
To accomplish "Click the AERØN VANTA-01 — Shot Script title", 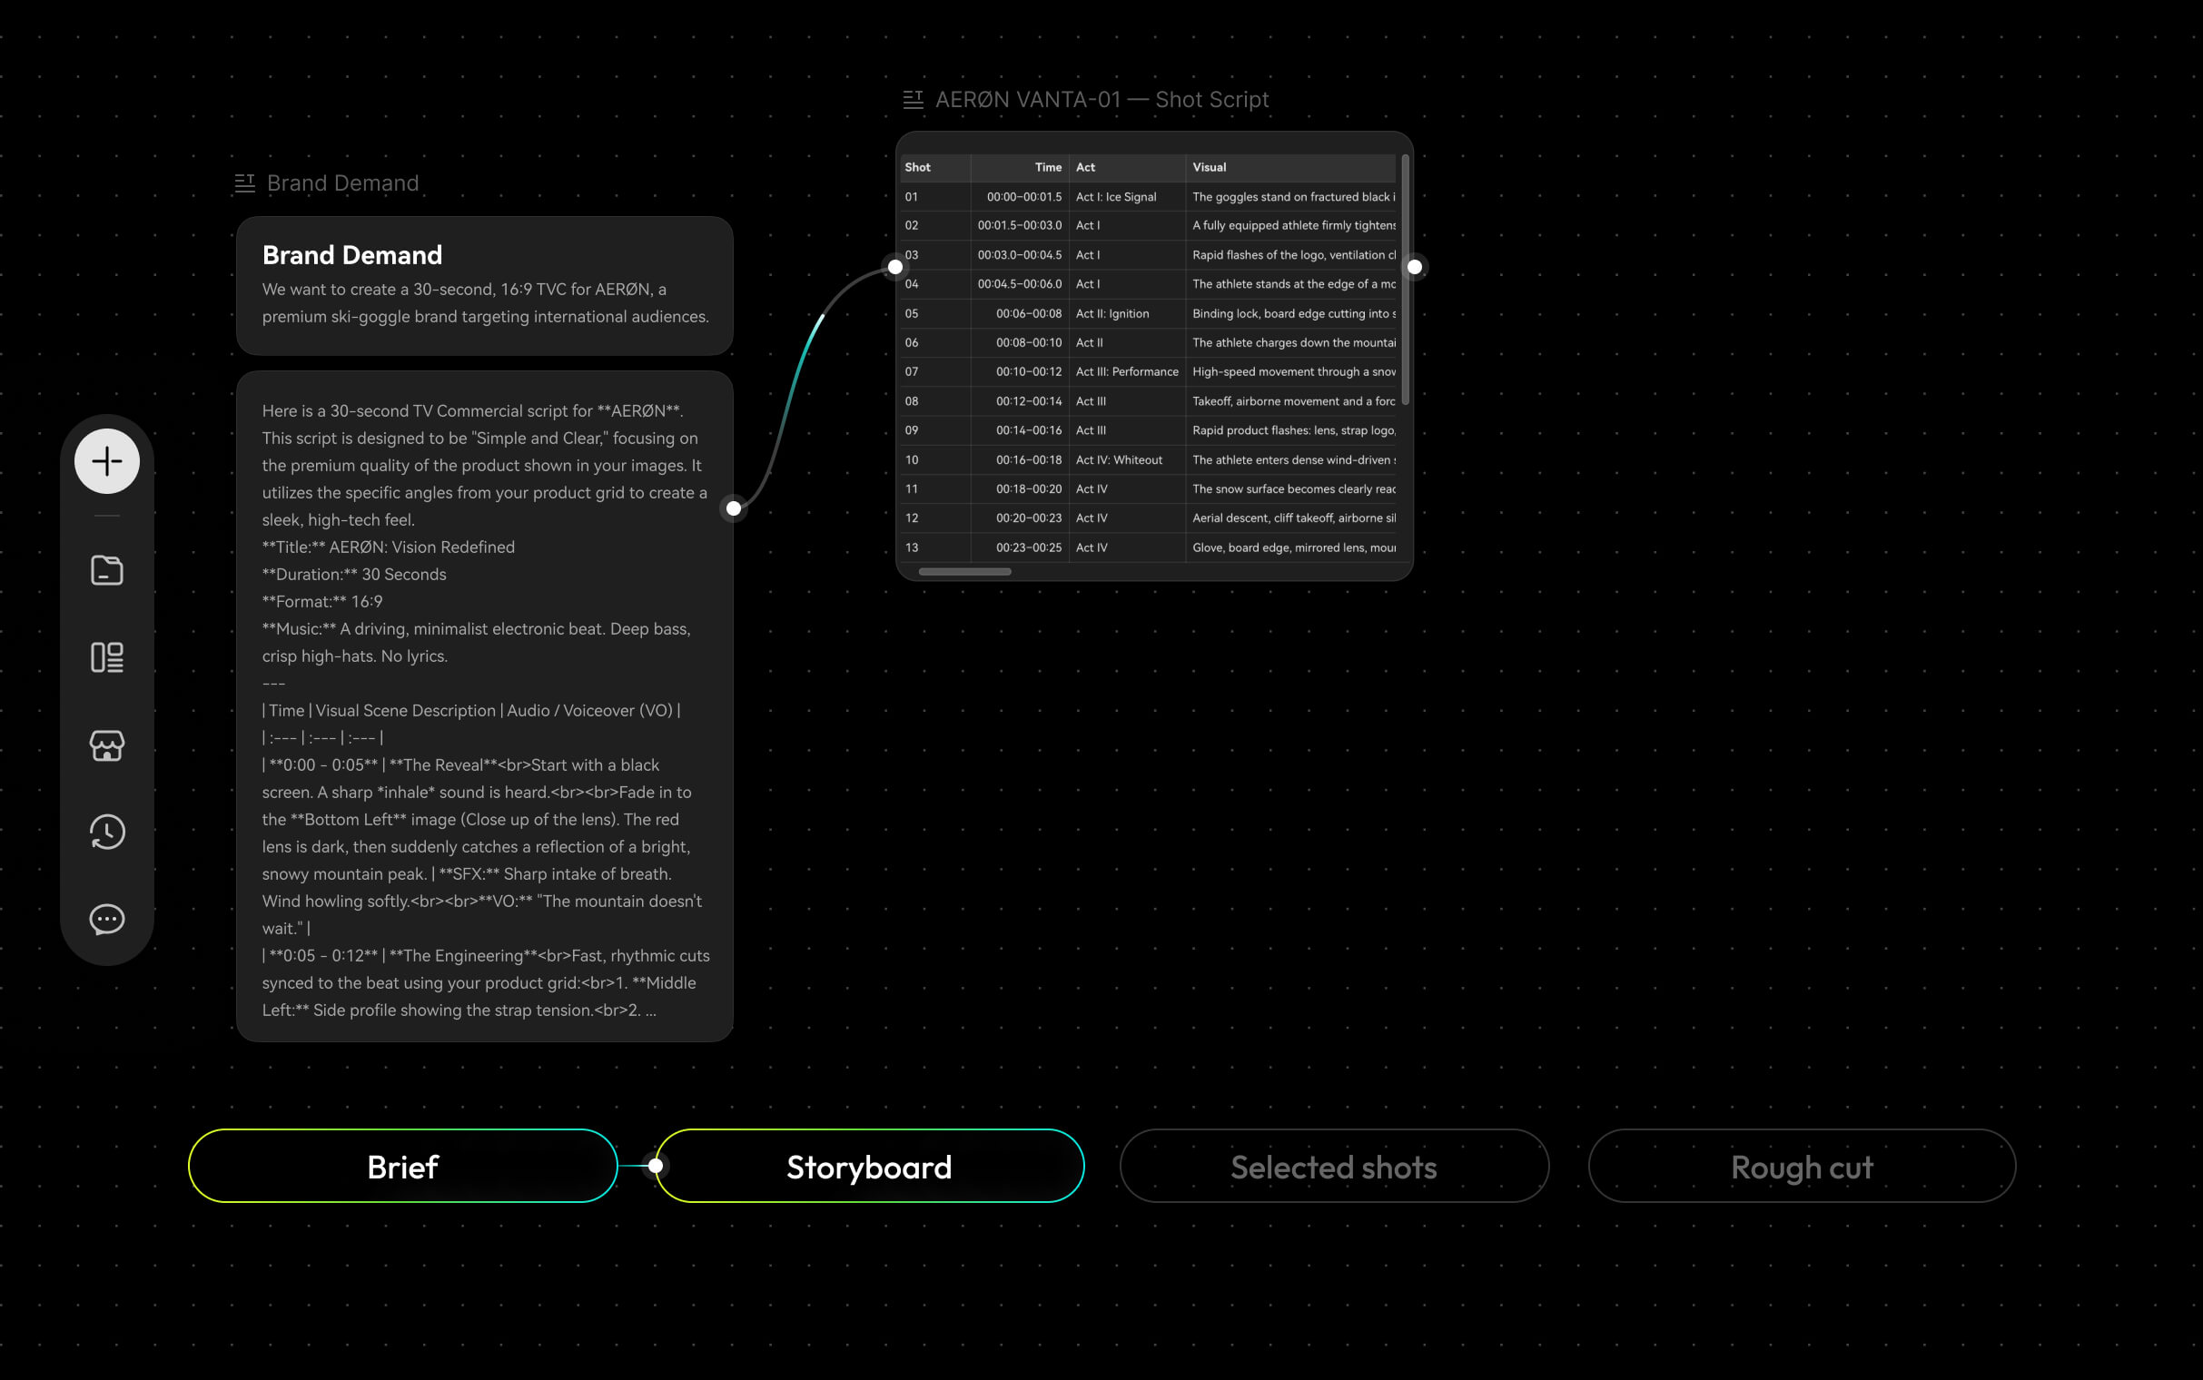I will coord(1102,100).
